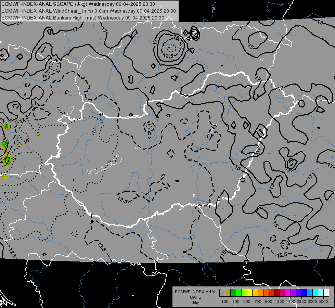This screenshot has width=335, height=308.
Task: Click the 1750 value under legend
Action: [x=291, y=301]
